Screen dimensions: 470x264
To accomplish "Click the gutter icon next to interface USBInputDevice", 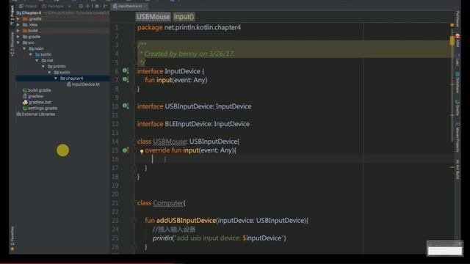I will [126, 106].
